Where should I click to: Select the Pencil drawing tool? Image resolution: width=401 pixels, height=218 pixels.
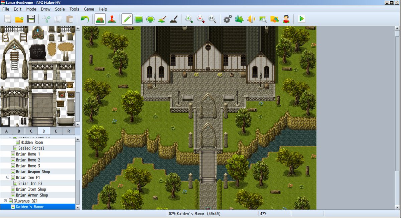(x=127, y=19)
